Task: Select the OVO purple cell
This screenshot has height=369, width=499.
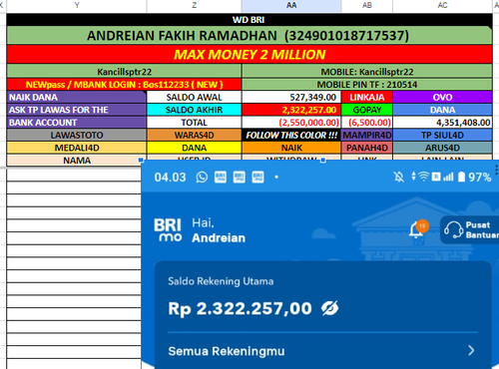Action: pyautogui.click(x=442, y=97)
